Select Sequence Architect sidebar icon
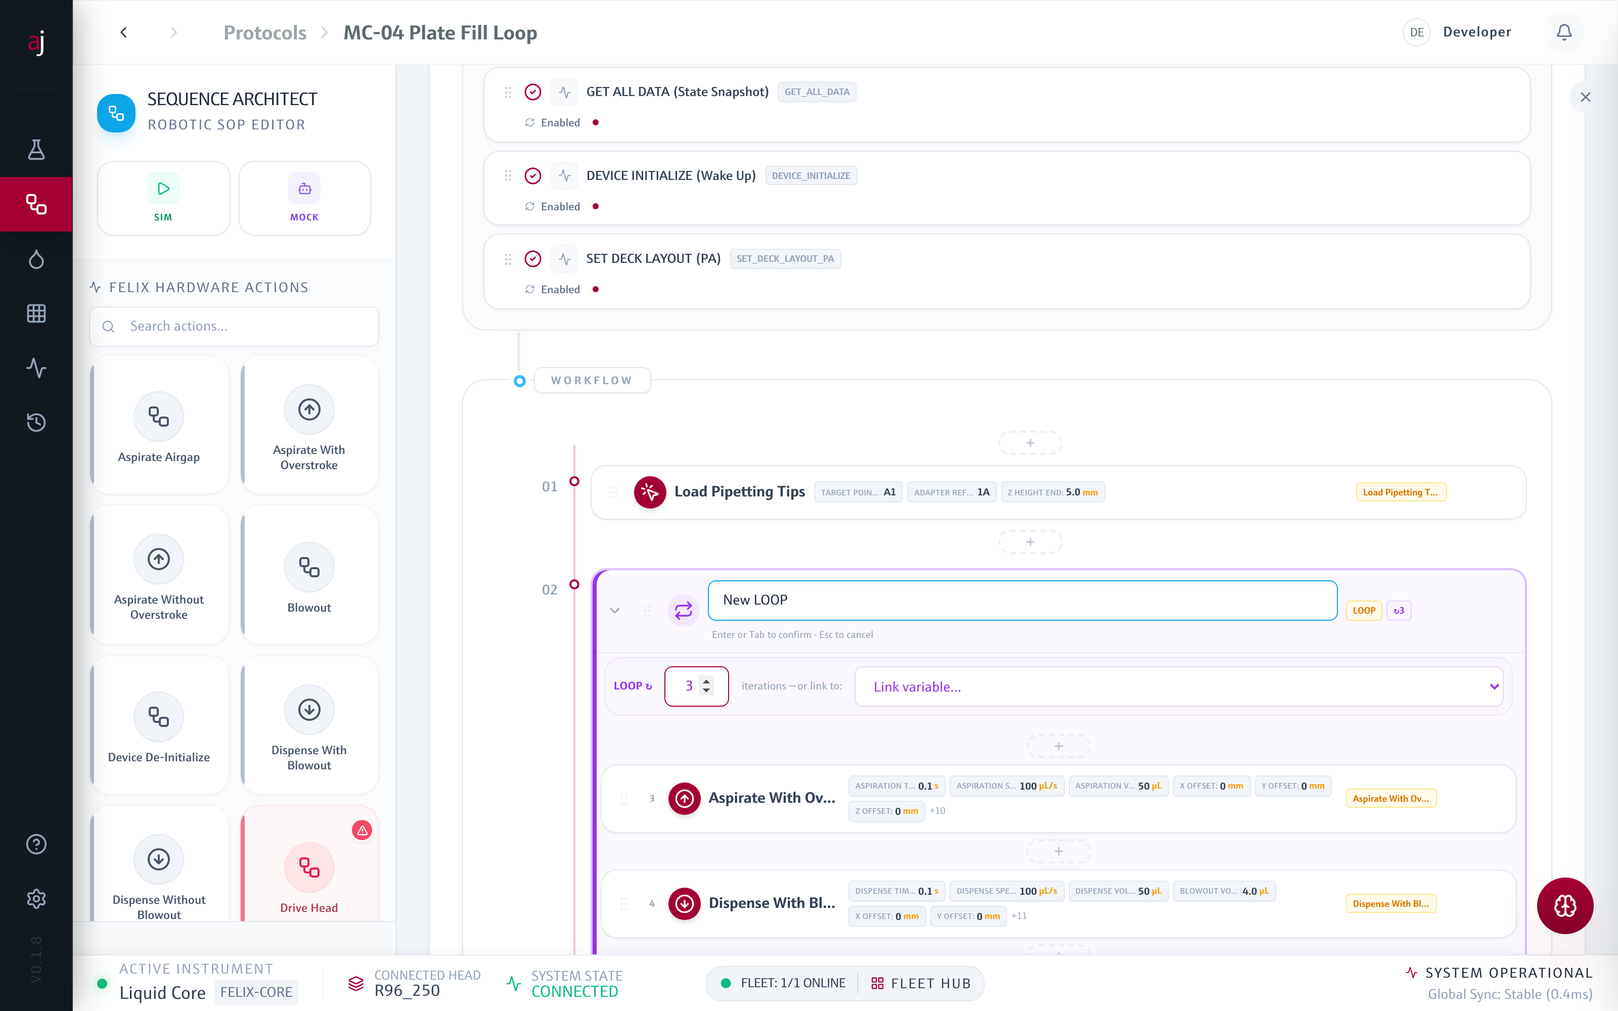 pos(36,204)
